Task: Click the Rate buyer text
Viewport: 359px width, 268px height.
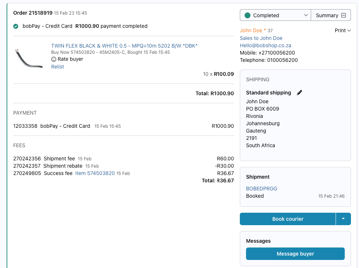Action: click(x=70, y=59)
